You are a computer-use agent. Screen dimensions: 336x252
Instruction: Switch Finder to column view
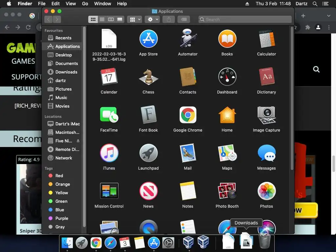coord(111,19)
